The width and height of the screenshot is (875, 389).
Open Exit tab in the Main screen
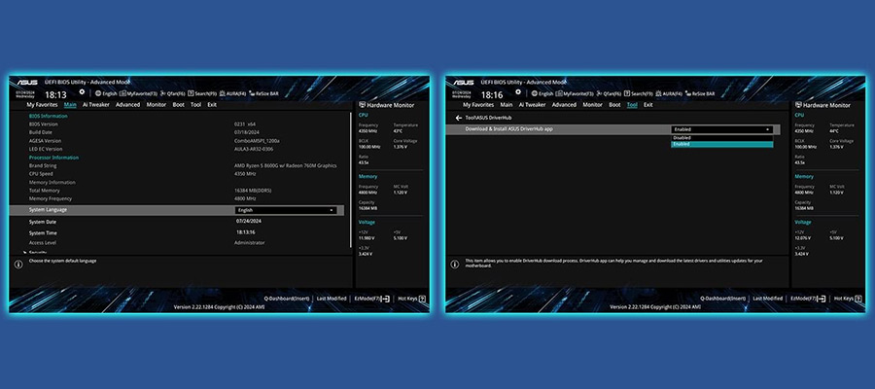pyautogui.click(x=212, y=105)
